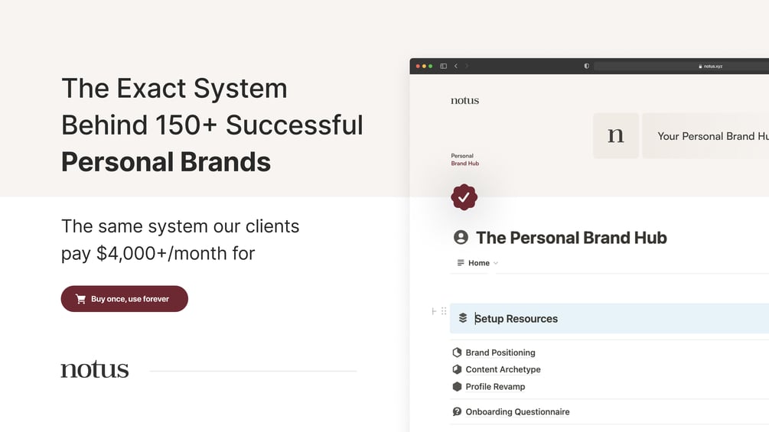The height and width of the screenshot is (432, 769).
Task: Click the square n logo thumbnail
Action: [x=616, y=136]
